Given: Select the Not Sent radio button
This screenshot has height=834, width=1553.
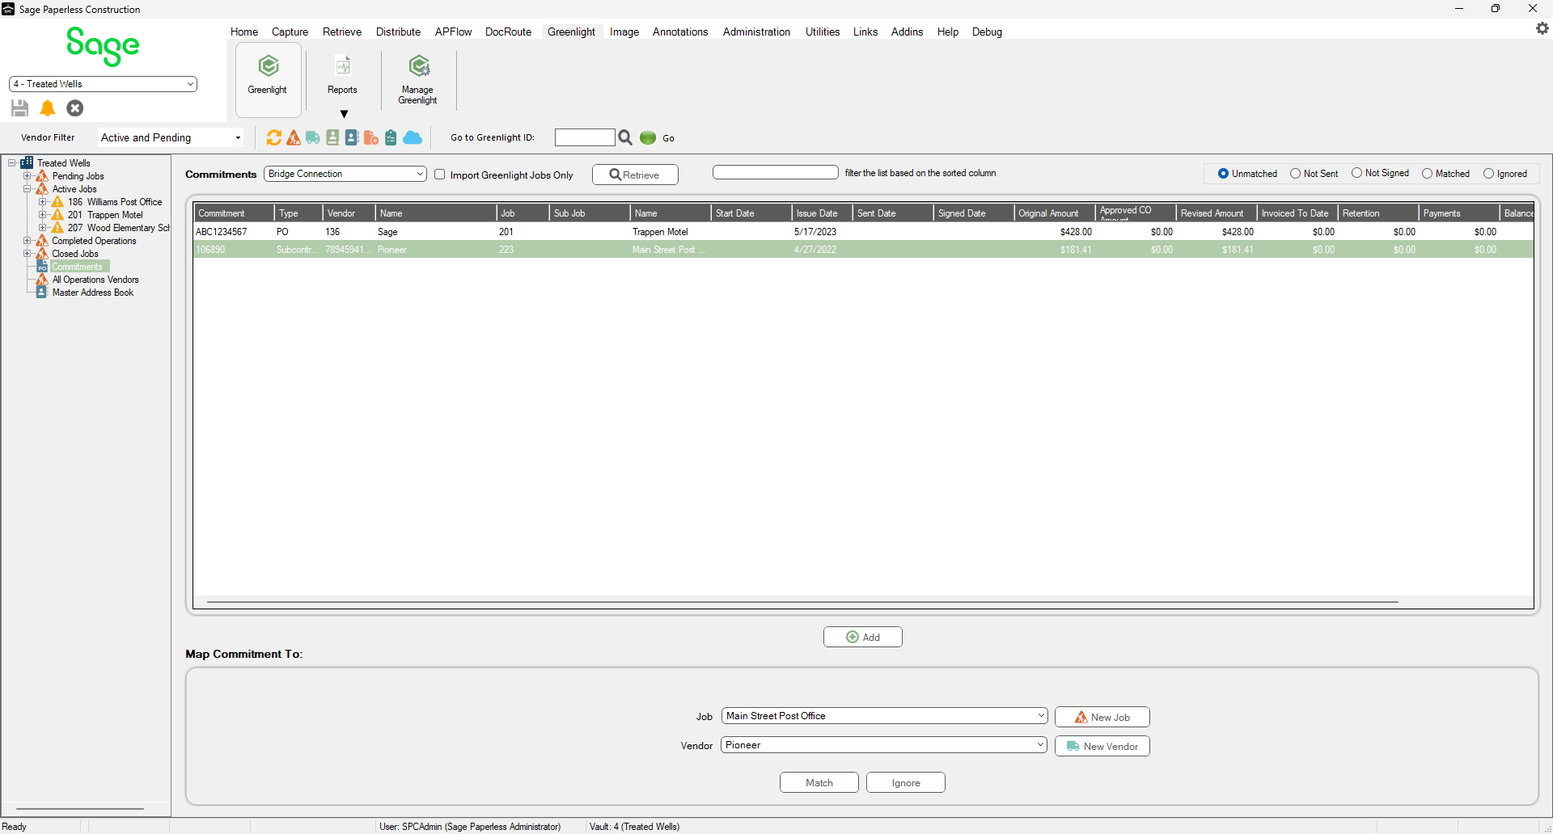Looking at the screenshot, I should [1295, 174].
